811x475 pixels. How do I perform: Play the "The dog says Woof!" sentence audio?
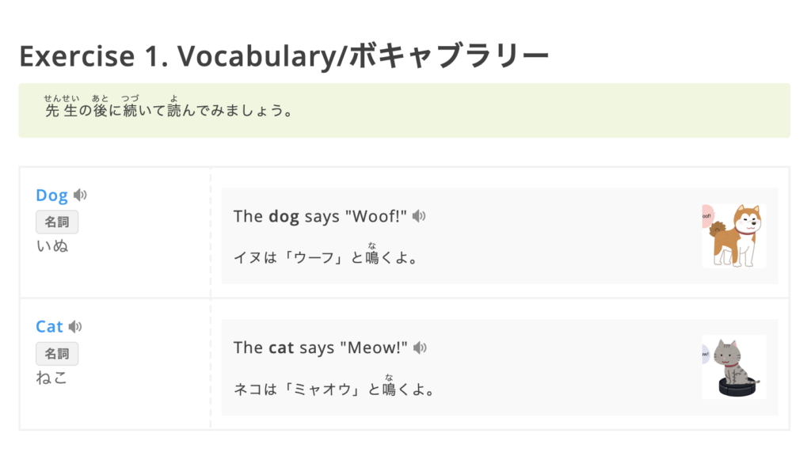coord(419,216)
